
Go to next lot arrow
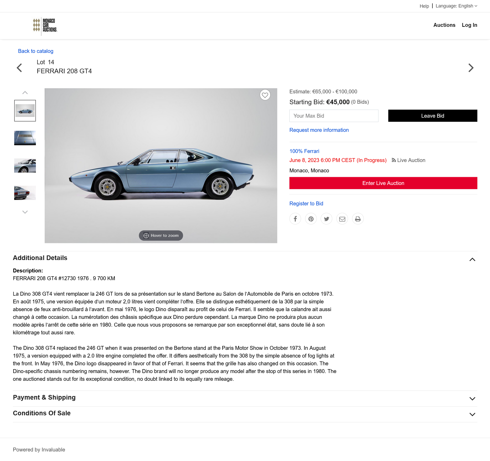(471, 68)
